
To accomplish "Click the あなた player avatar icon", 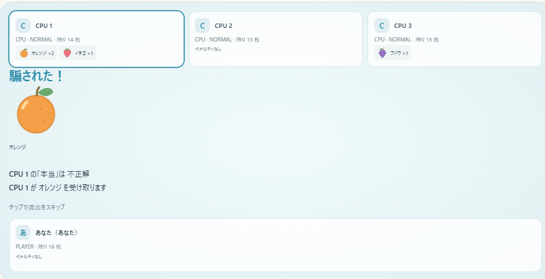I will point(23,232).
